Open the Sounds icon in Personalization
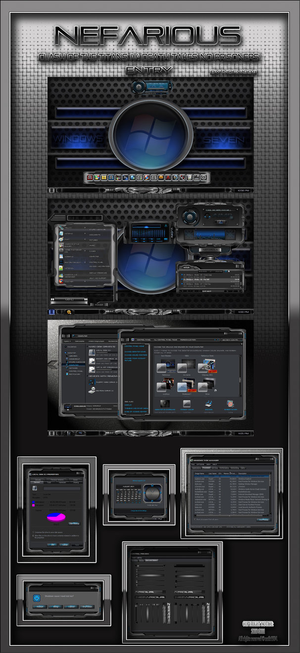300x653 pixels. click(x=208, y=403)
